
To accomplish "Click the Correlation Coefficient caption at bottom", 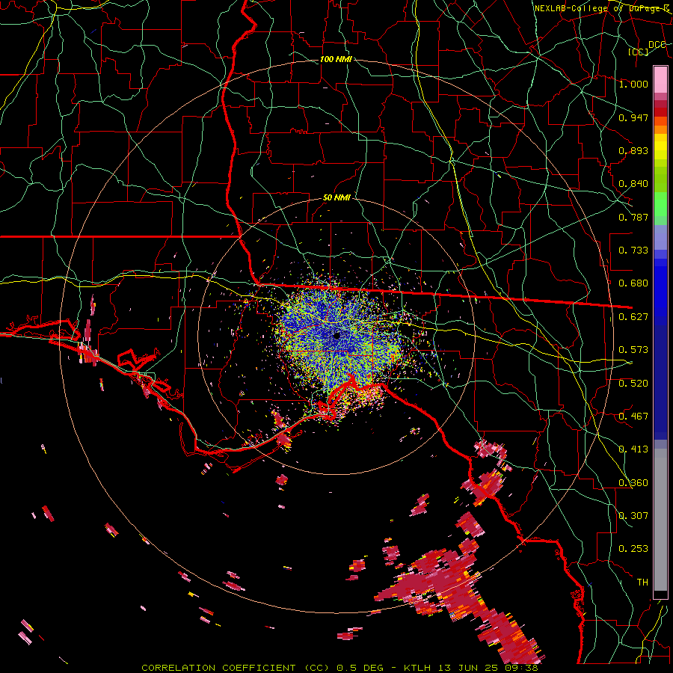I will [339, 668].
